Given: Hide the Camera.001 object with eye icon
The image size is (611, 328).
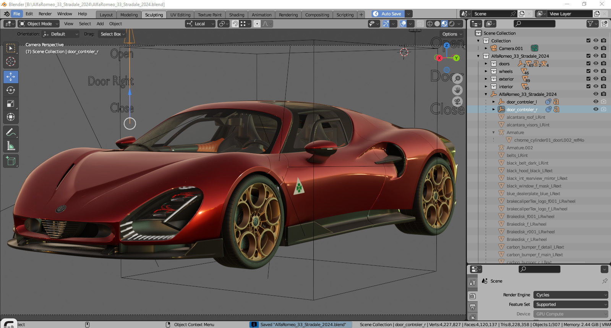Looking at the screenshot, I should 596,48.
